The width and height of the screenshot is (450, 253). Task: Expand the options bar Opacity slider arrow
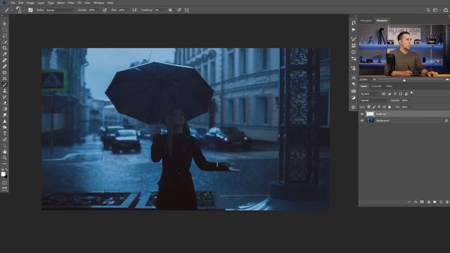98,10
